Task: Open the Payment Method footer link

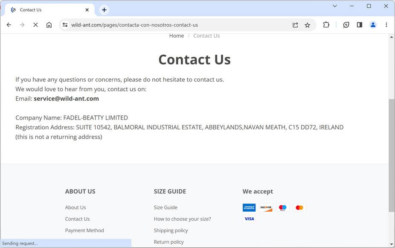Action: click(84, 230)
